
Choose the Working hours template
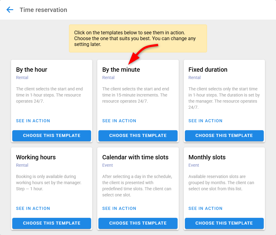tap(52, 223)
